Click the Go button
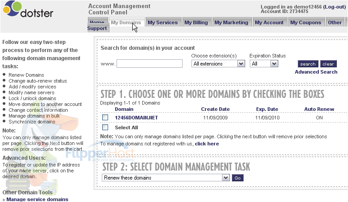The width and height of the screenshot is (348, 202). pyautogui.click(x=238, y=178)
